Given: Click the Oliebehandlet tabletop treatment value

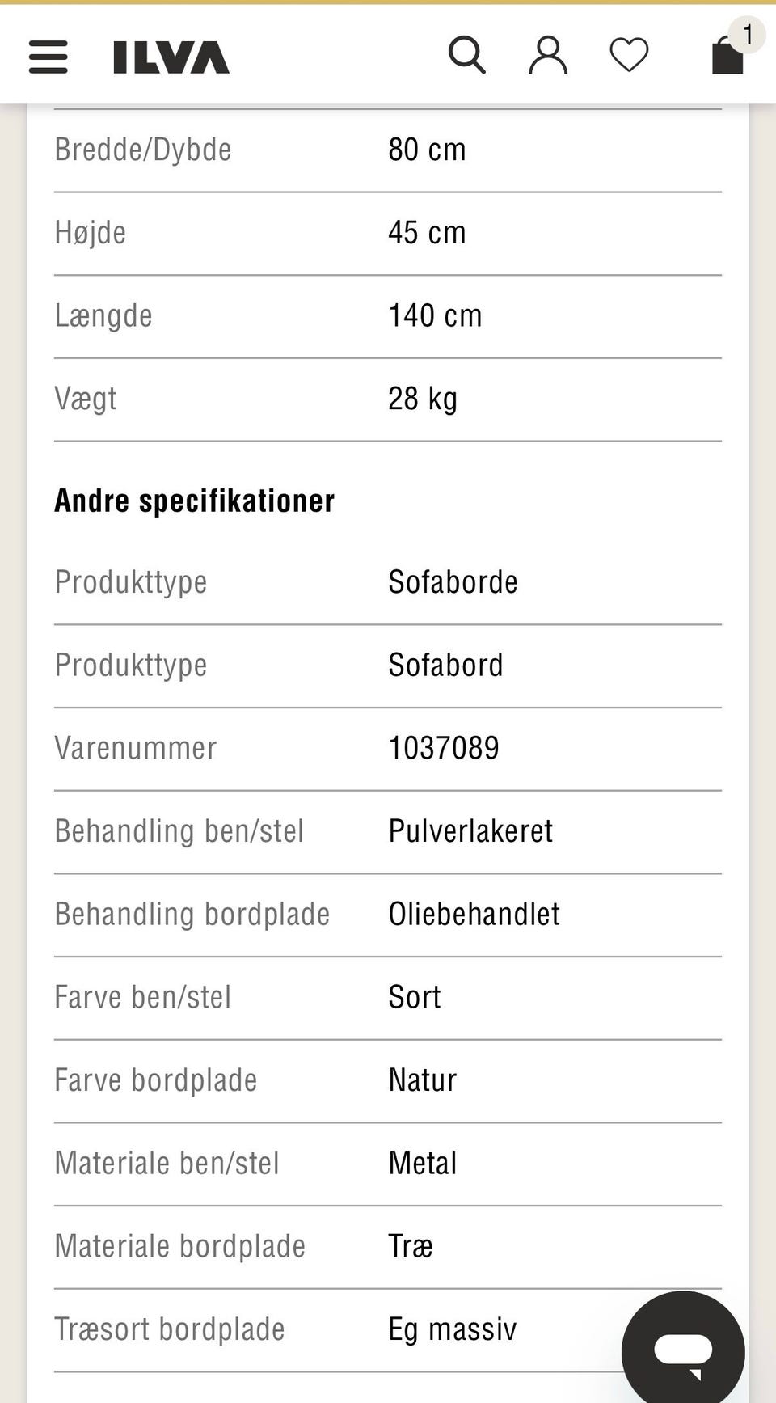Looking at the screenshot, I should 474,915.
